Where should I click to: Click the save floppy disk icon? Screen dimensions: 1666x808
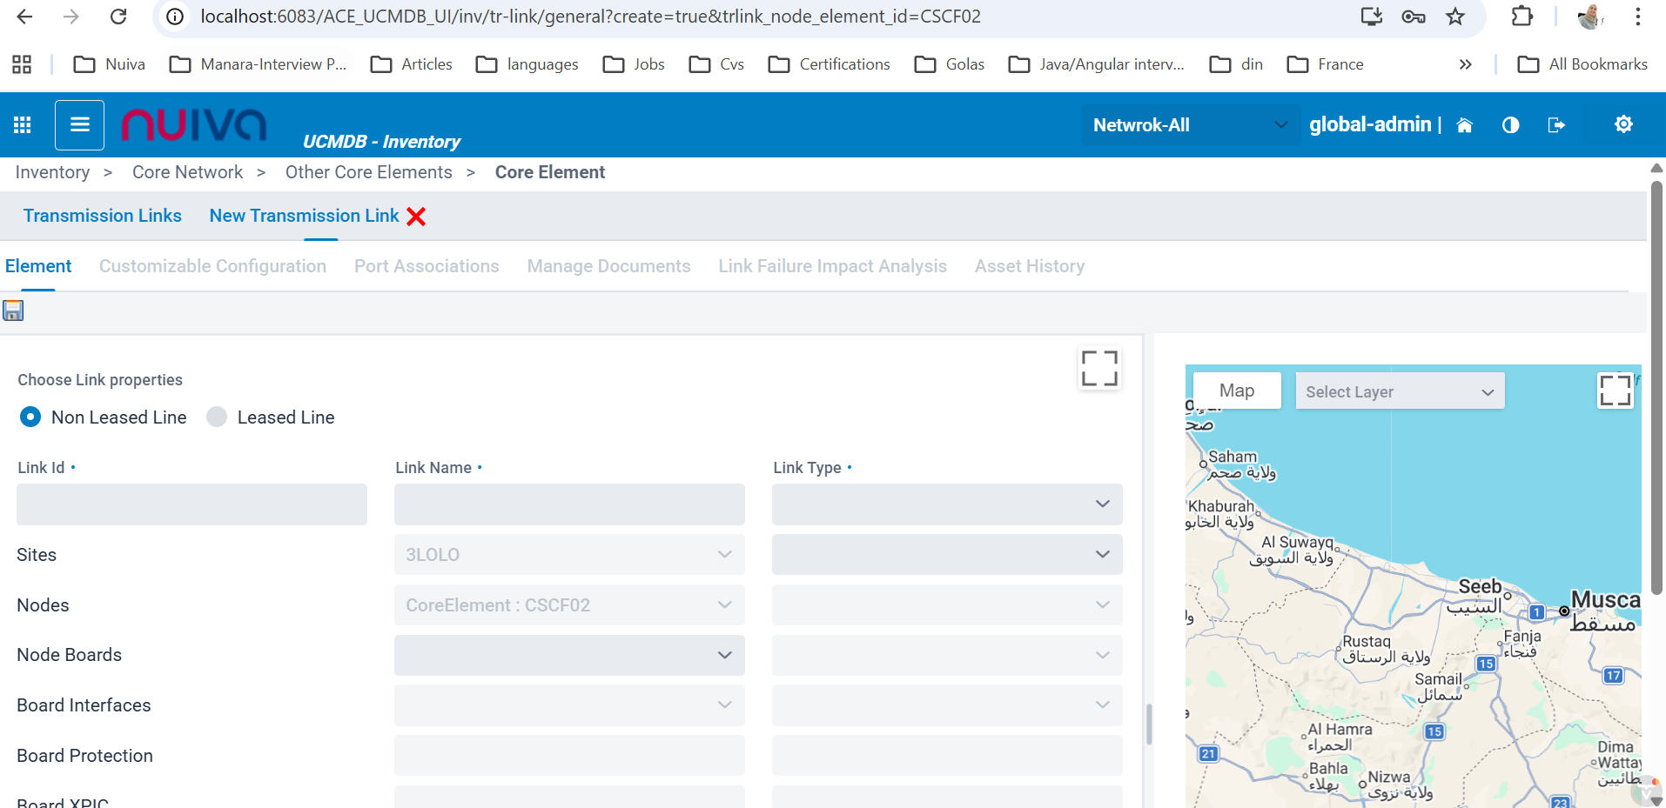click(x=13, y=311)
